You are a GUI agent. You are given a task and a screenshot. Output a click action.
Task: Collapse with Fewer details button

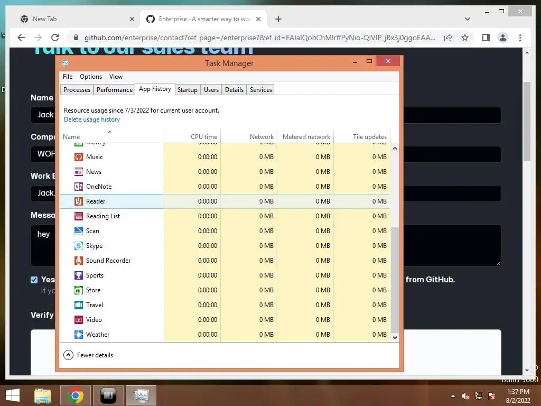pyautogui.click(x=88, y=355)
